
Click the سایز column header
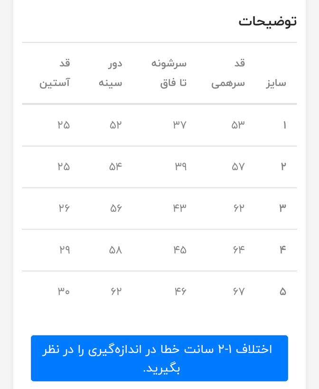[276, 83]
